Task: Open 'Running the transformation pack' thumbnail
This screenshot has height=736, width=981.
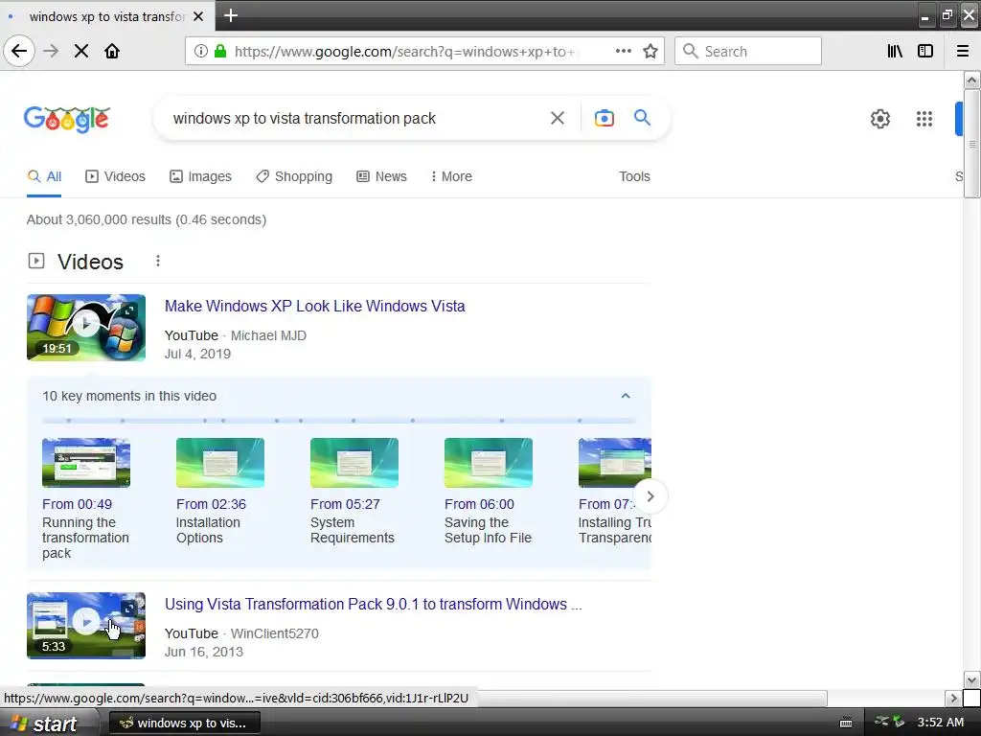Action: tap(86, 463)
